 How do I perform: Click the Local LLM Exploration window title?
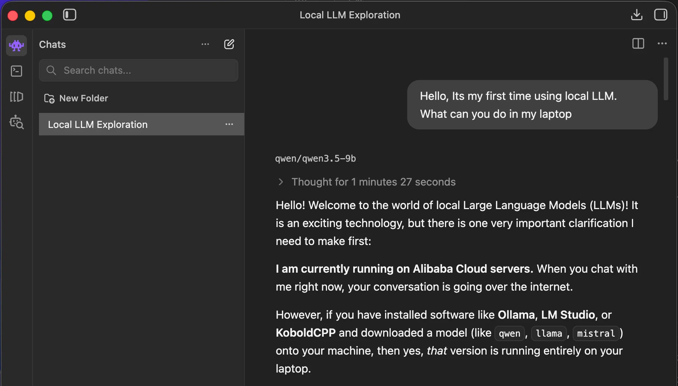[x=350, y=15]
